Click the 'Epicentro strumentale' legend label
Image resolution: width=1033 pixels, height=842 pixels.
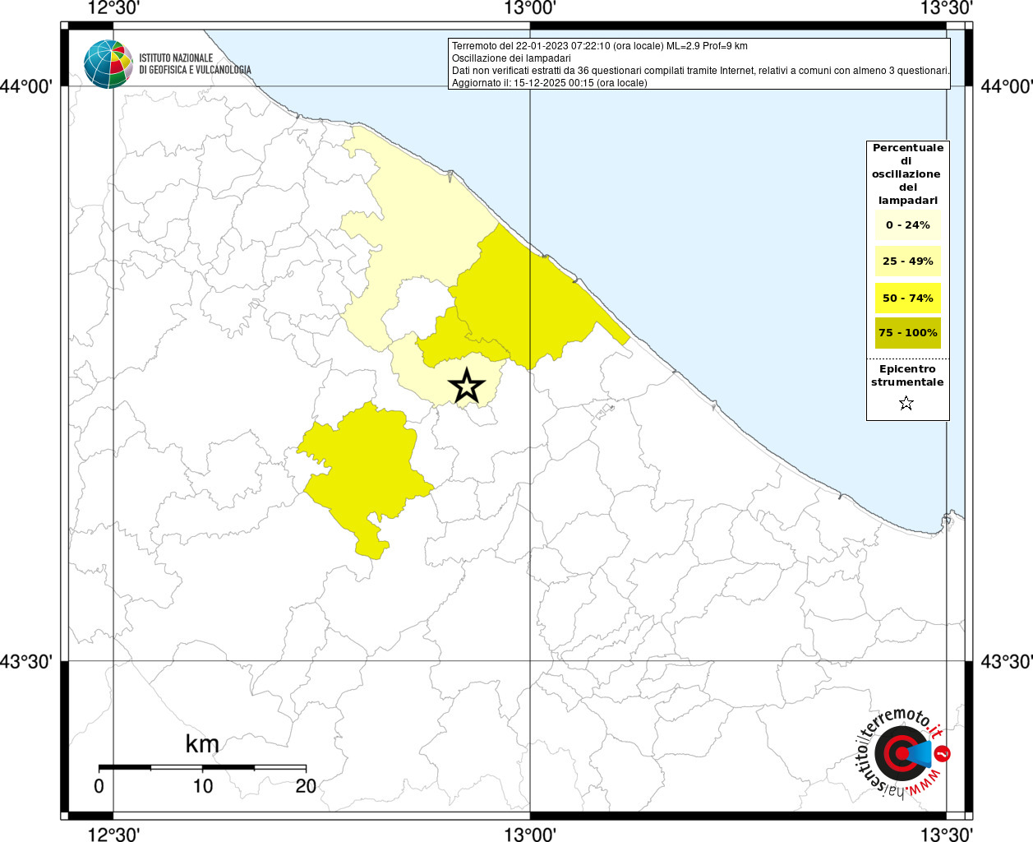click(907, 376)
